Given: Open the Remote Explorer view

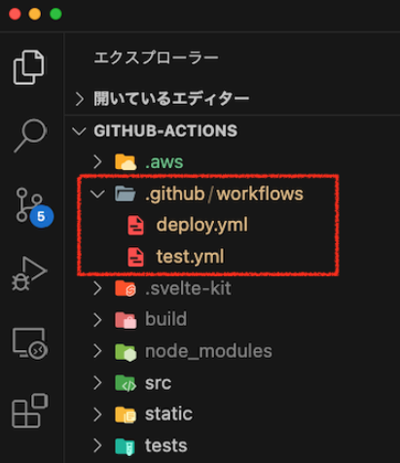Looking at the screenshot, I should pyautogui.click(x=30, y=343).
